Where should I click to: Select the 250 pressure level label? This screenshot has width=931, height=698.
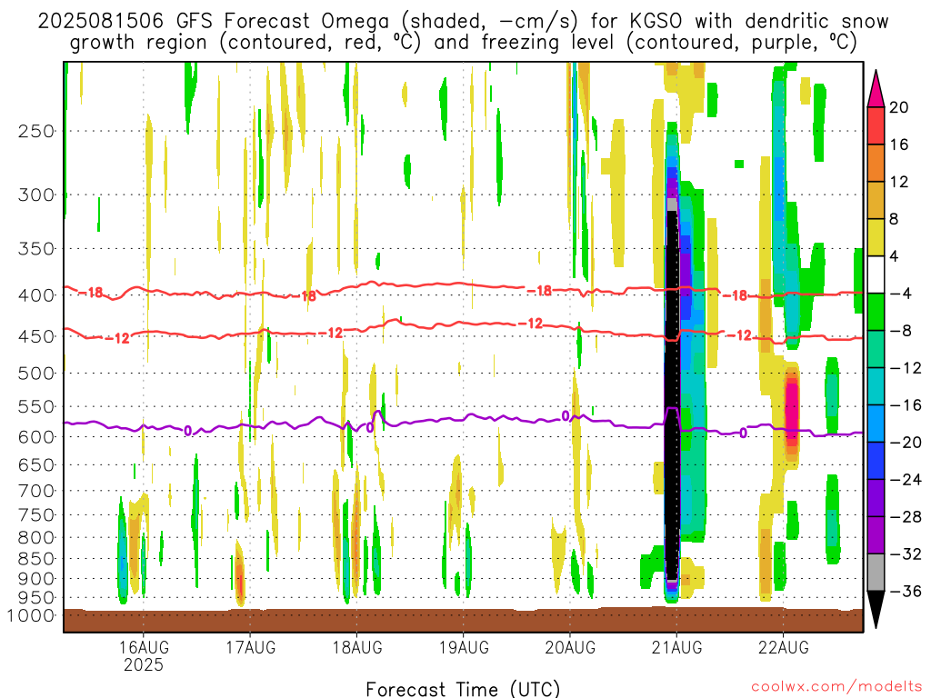click(x=35, y=131)
